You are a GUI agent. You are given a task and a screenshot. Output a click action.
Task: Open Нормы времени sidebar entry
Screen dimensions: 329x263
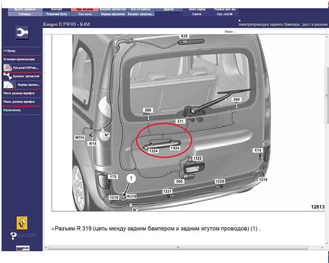[29, 85]
